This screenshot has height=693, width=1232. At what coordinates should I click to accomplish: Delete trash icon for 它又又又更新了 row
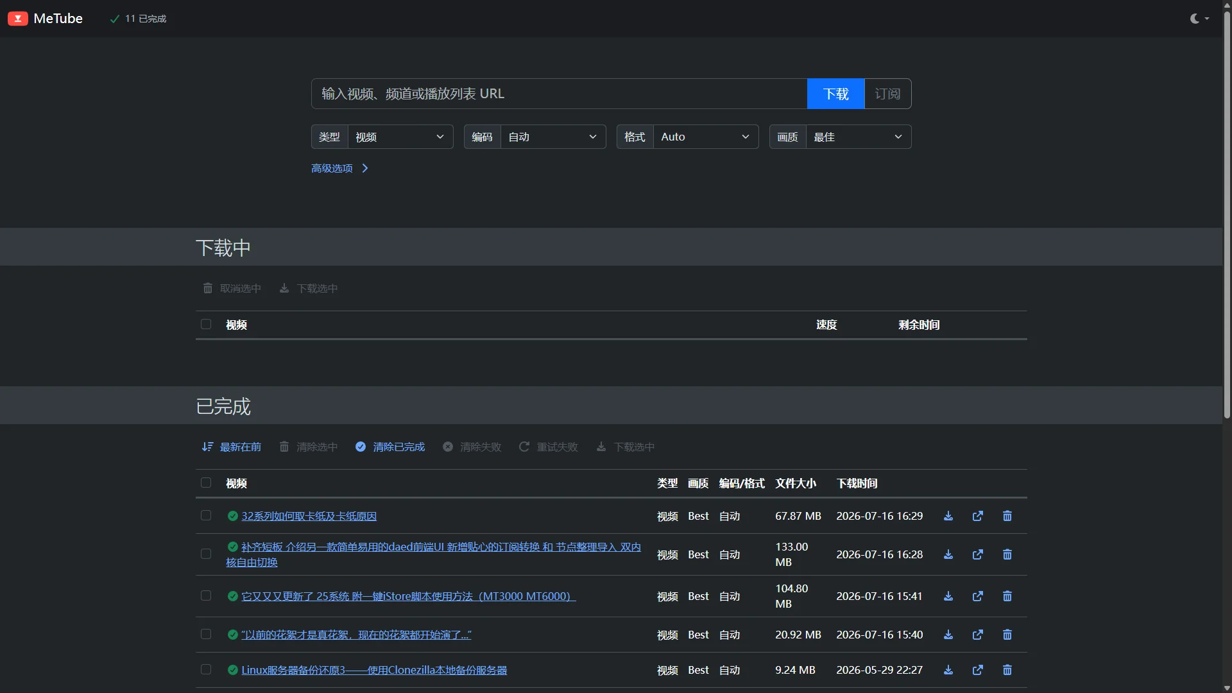tap(1007, 596)
